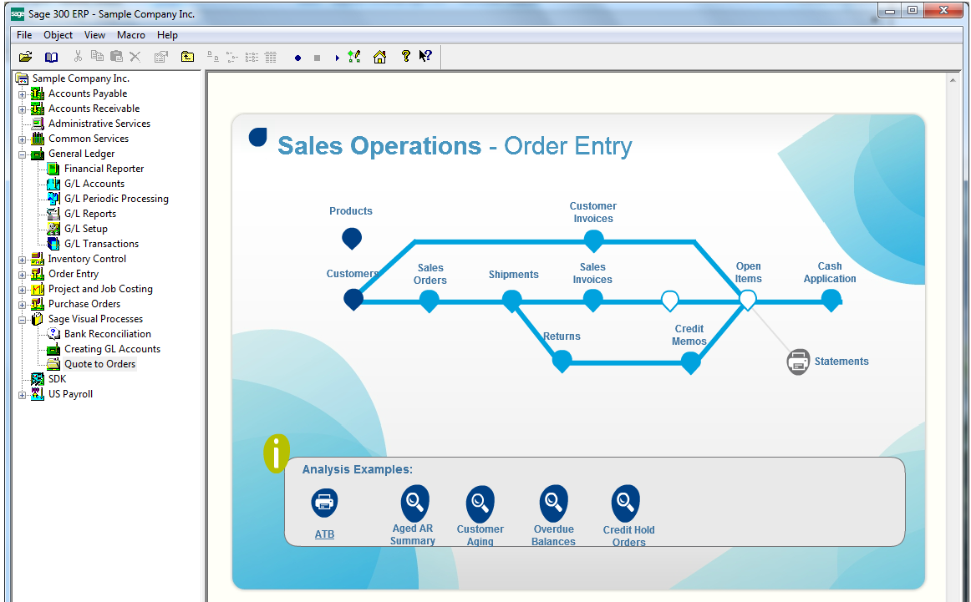Switch to small icons view
971x602 pixels.
232,58
